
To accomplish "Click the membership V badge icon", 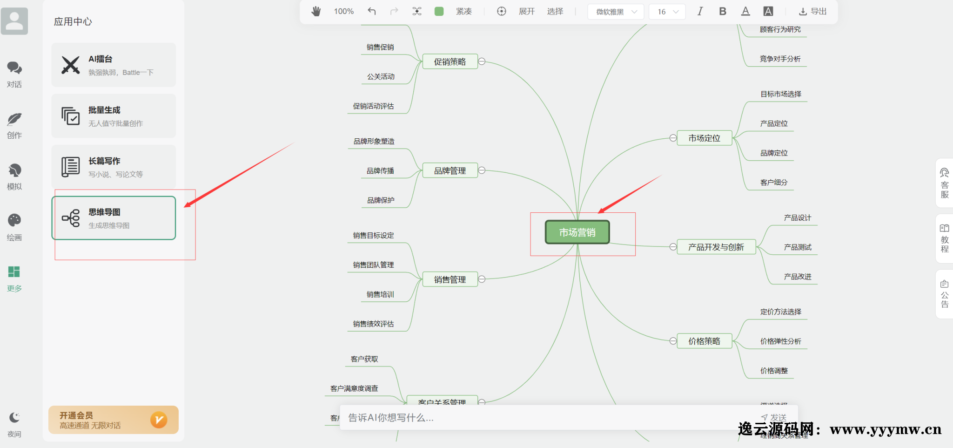I will (159, 420).
